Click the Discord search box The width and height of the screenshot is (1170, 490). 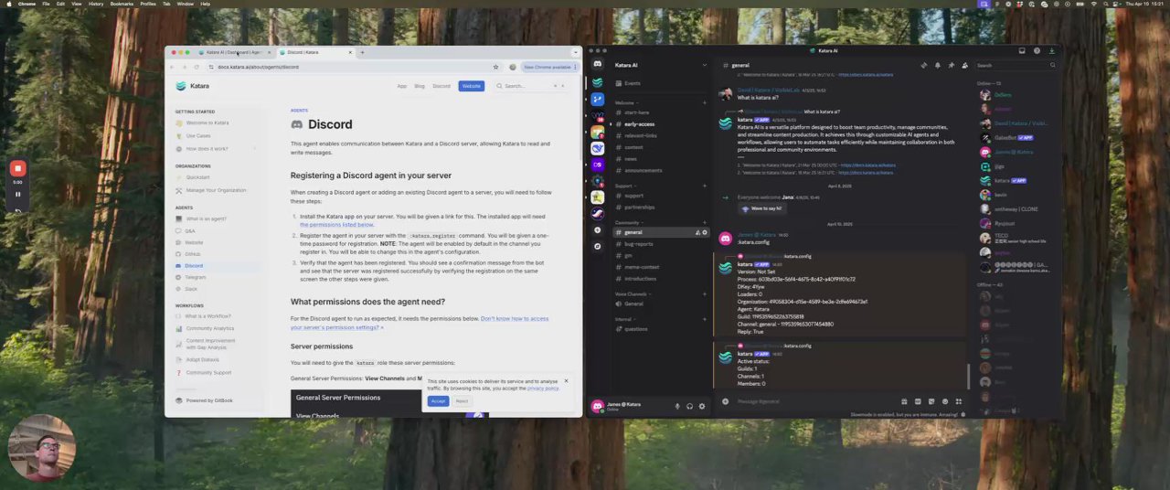point(1015,66)
